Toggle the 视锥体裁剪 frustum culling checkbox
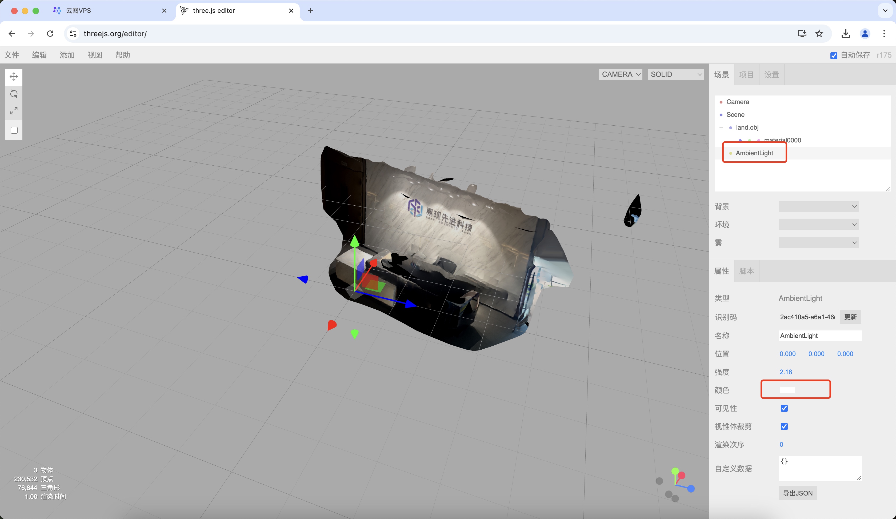Image resolution: width=896 pixels, height=519 pixels. (784, 426)
